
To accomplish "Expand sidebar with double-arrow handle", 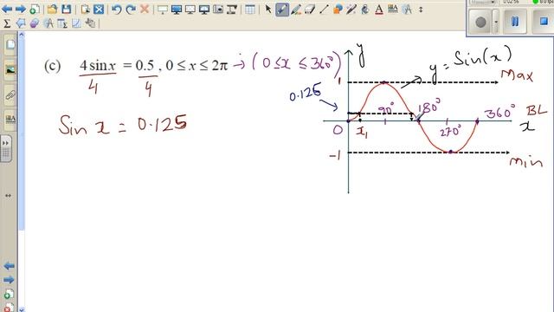I will pyautogui.click(x=6, y=148).
